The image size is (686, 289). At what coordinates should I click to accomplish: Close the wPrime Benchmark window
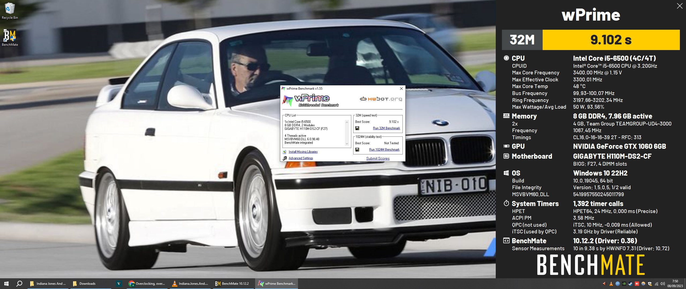point(401,89)
